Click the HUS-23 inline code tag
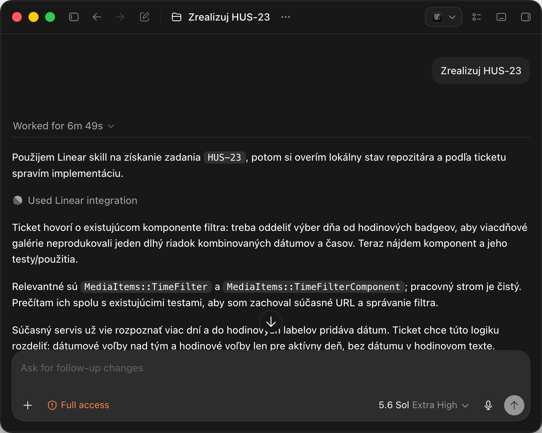 click(225, 157)
